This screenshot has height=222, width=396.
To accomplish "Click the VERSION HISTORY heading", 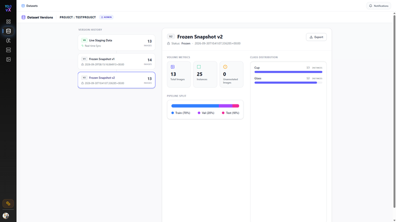I will click(90, 30).
